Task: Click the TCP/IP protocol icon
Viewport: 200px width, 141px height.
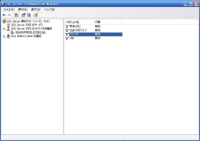Action: click(x=67, y=34)
